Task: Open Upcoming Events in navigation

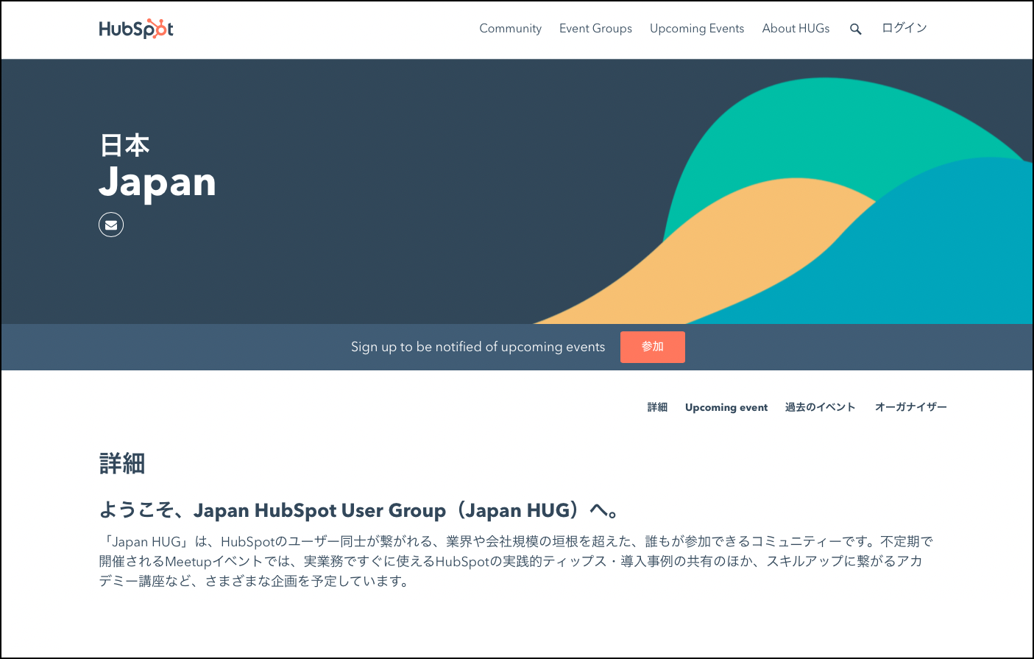Action: [697, 29]
